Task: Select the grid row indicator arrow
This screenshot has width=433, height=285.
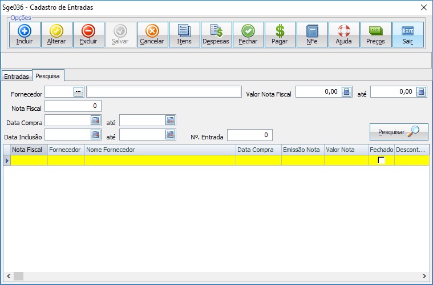Action: pyautogui.click(x=7, y=160)
